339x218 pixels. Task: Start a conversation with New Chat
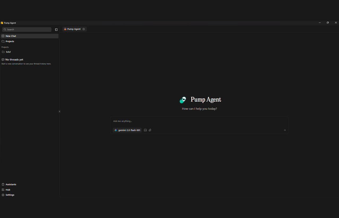coord(11,36)
